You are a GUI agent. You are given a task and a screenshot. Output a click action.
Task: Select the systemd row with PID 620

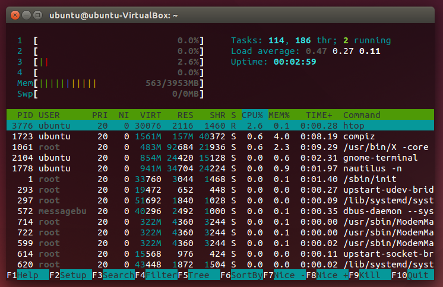tap(220, 264)
